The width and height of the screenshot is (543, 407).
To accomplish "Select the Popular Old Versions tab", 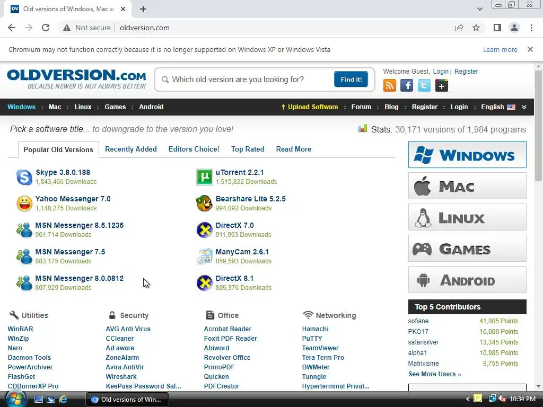I will click(58, 149).
